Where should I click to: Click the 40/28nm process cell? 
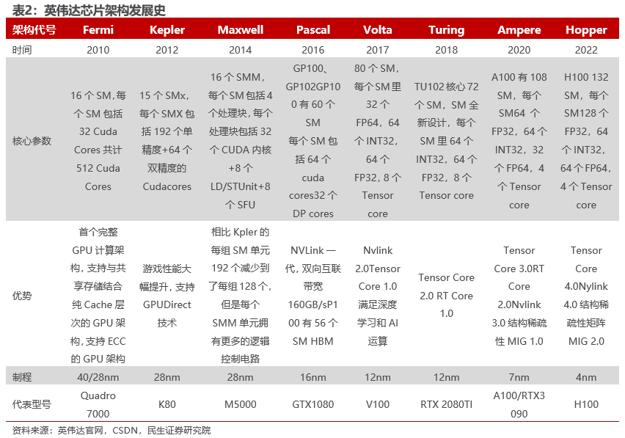pos(98,377)
